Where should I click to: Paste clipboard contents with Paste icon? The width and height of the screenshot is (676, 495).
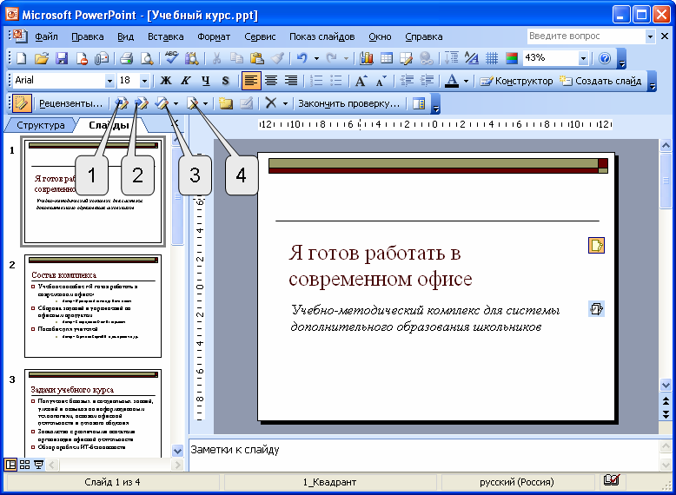pyautogui.click(x=257, y=58)
